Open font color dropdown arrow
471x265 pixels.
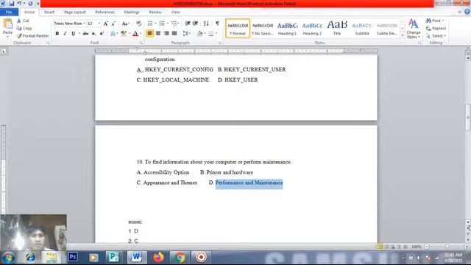pos(141,33)
